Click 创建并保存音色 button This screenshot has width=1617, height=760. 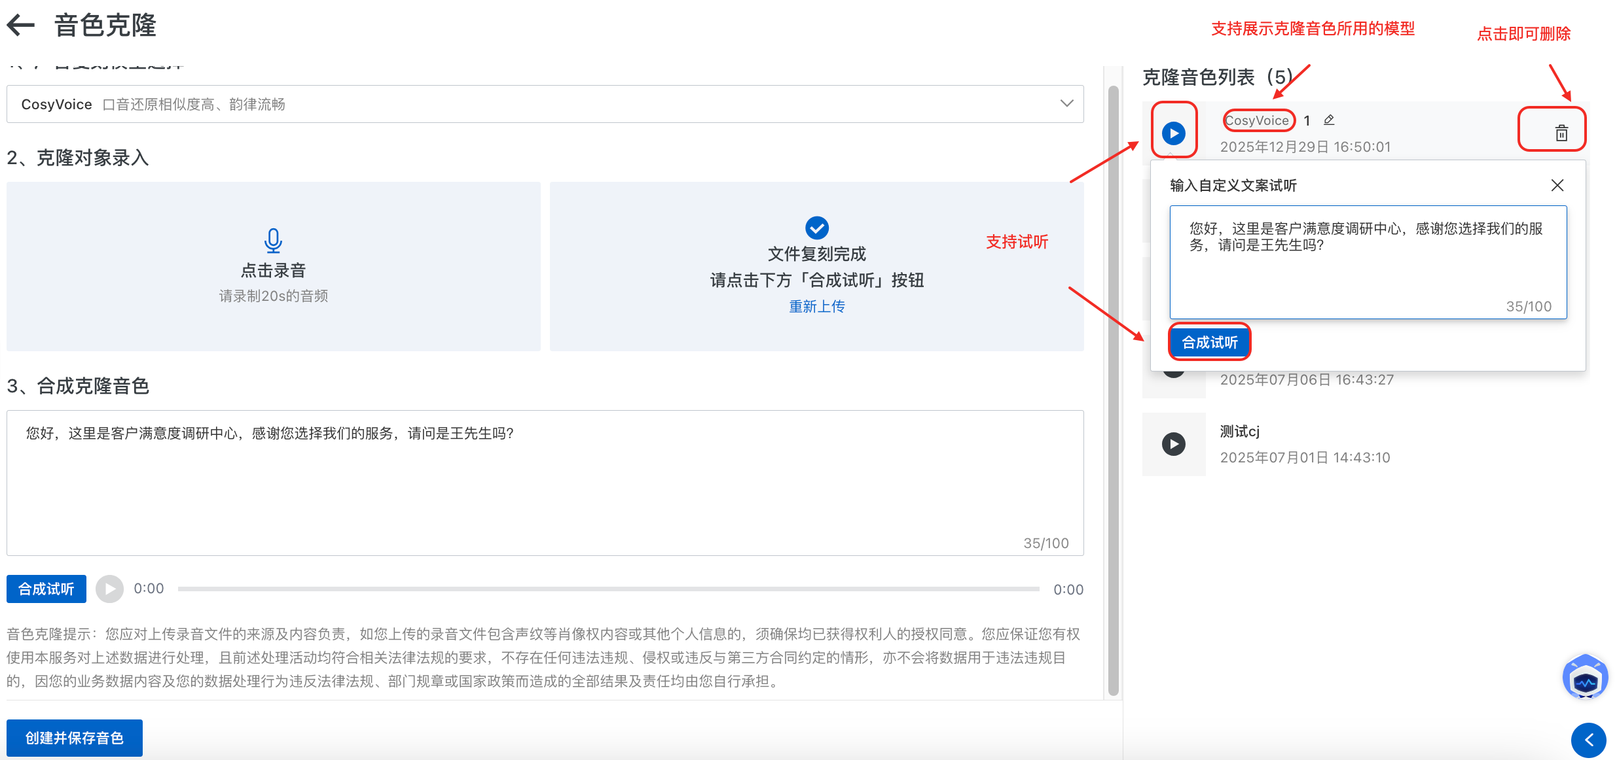tap(75, 738)
